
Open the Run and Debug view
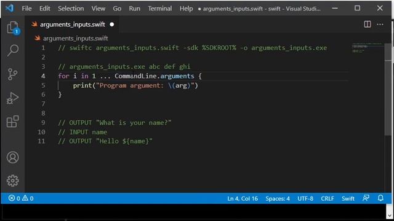12,98
